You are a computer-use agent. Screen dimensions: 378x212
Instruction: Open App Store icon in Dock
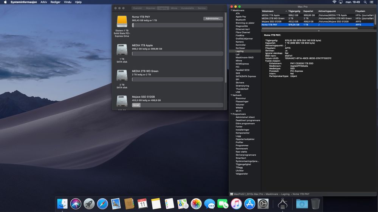click(x=249, y=204)
